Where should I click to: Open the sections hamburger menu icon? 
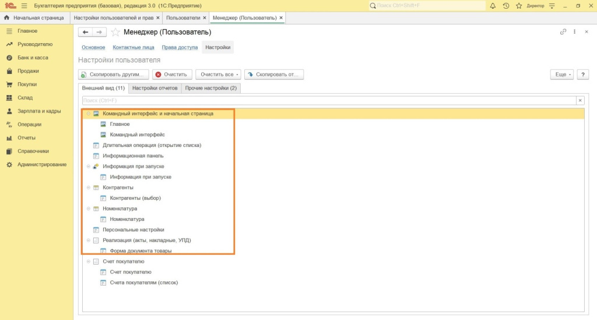24,5
